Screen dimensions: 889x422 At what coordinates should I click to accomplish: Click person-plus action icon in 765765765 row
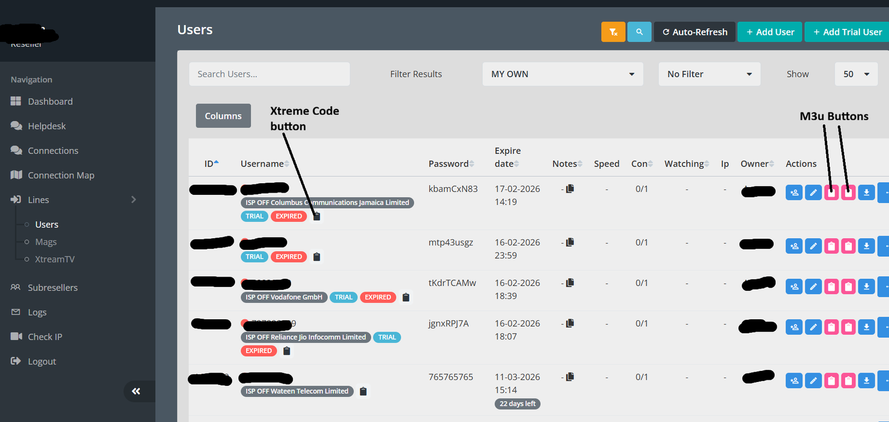click(x=794, y=381)
